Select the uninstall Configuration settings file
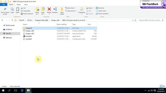This screenshot has height=93, width=166. click(60, 39)
